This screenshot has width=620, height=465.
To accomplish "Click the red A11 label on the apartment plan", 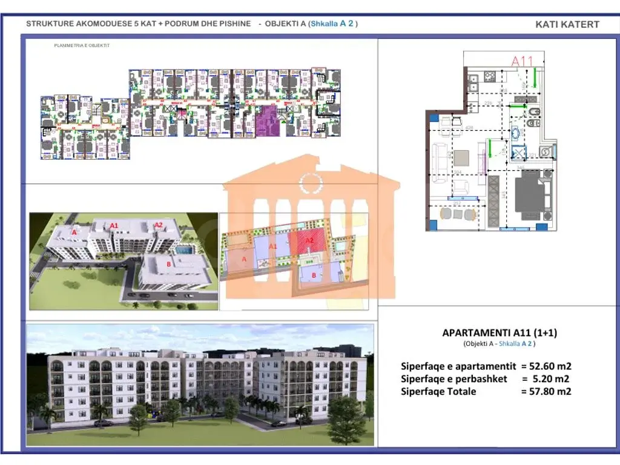I will tap(522, 61).
